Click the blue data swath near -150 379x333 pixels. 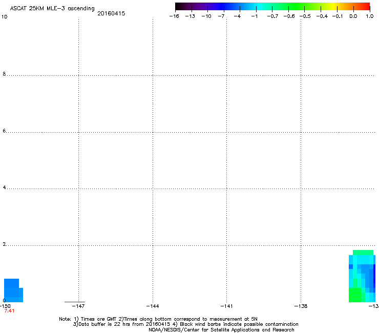[13, 290]
